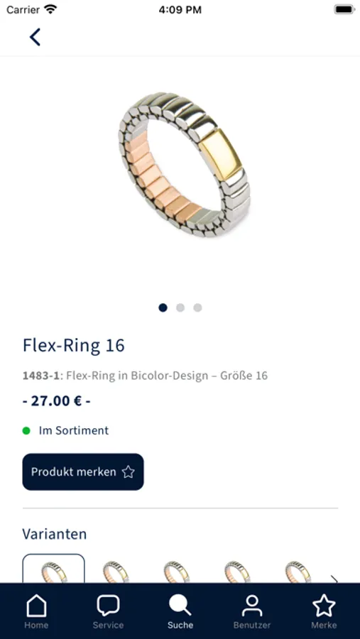
Task: Select the Suche magnifier icon
Action: [180, 605]
